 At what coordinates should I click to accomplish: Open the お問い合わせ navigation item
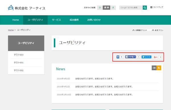94,20
